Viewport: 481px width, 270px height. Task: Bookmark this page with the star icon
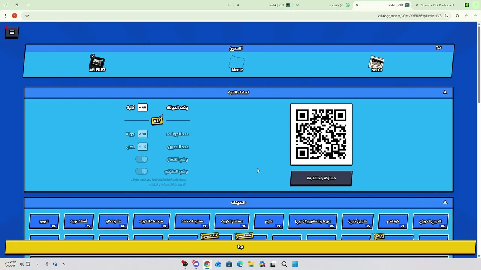(27, 16)
